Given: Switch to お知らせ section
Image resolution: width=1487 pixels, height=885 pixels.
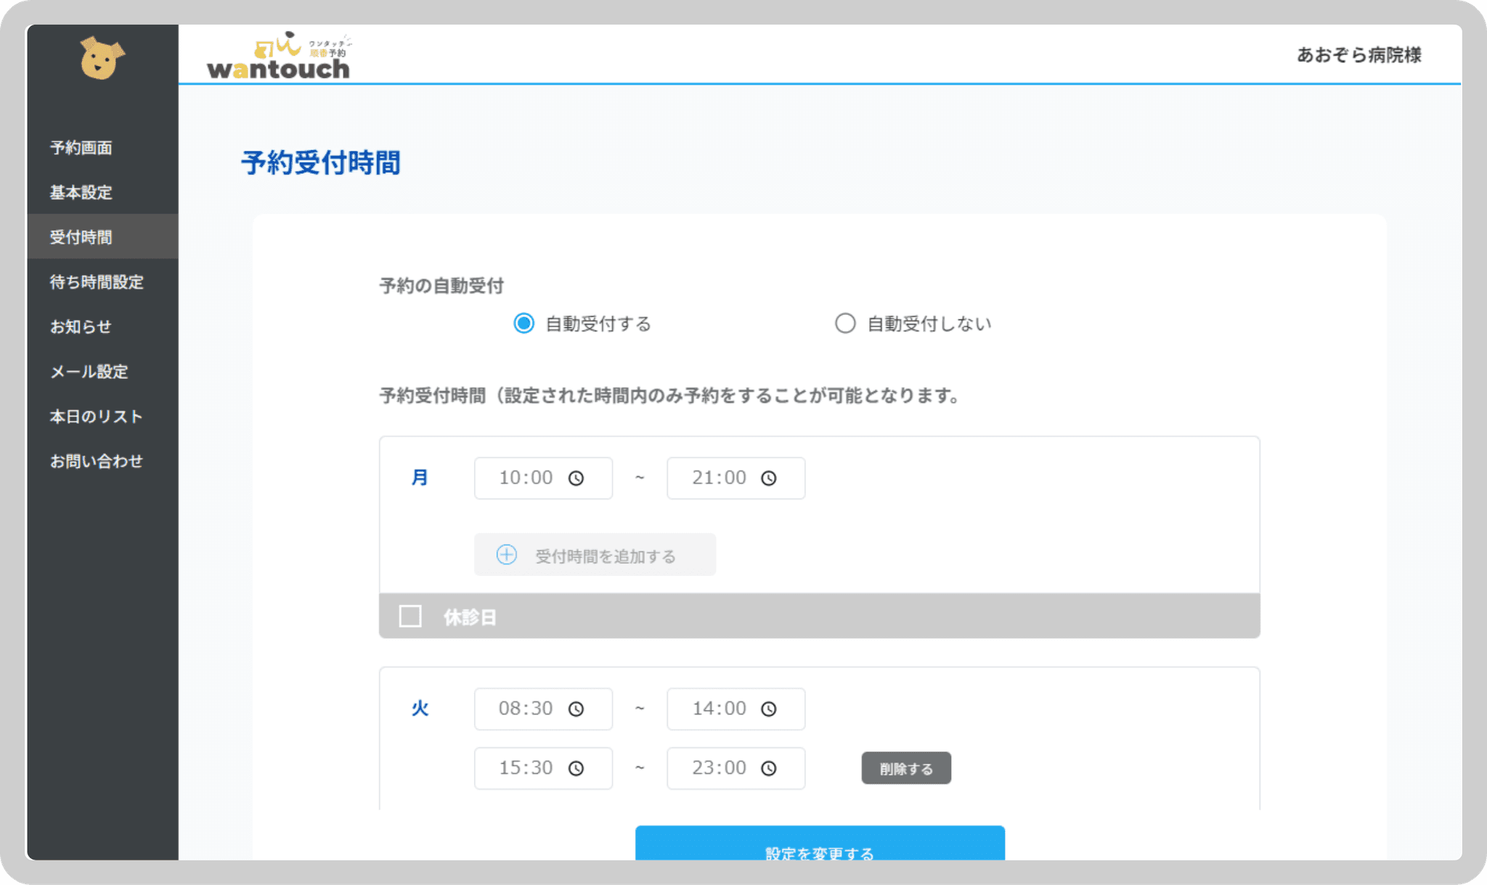Looking at the screenshot, I should click(x=80, y=326).
